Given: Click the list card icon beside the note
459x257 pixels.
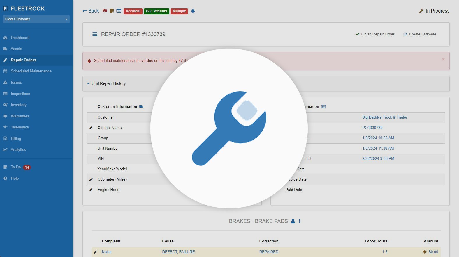Looking at the screenshot, I should pyautogui.click(x=119, y=11).
